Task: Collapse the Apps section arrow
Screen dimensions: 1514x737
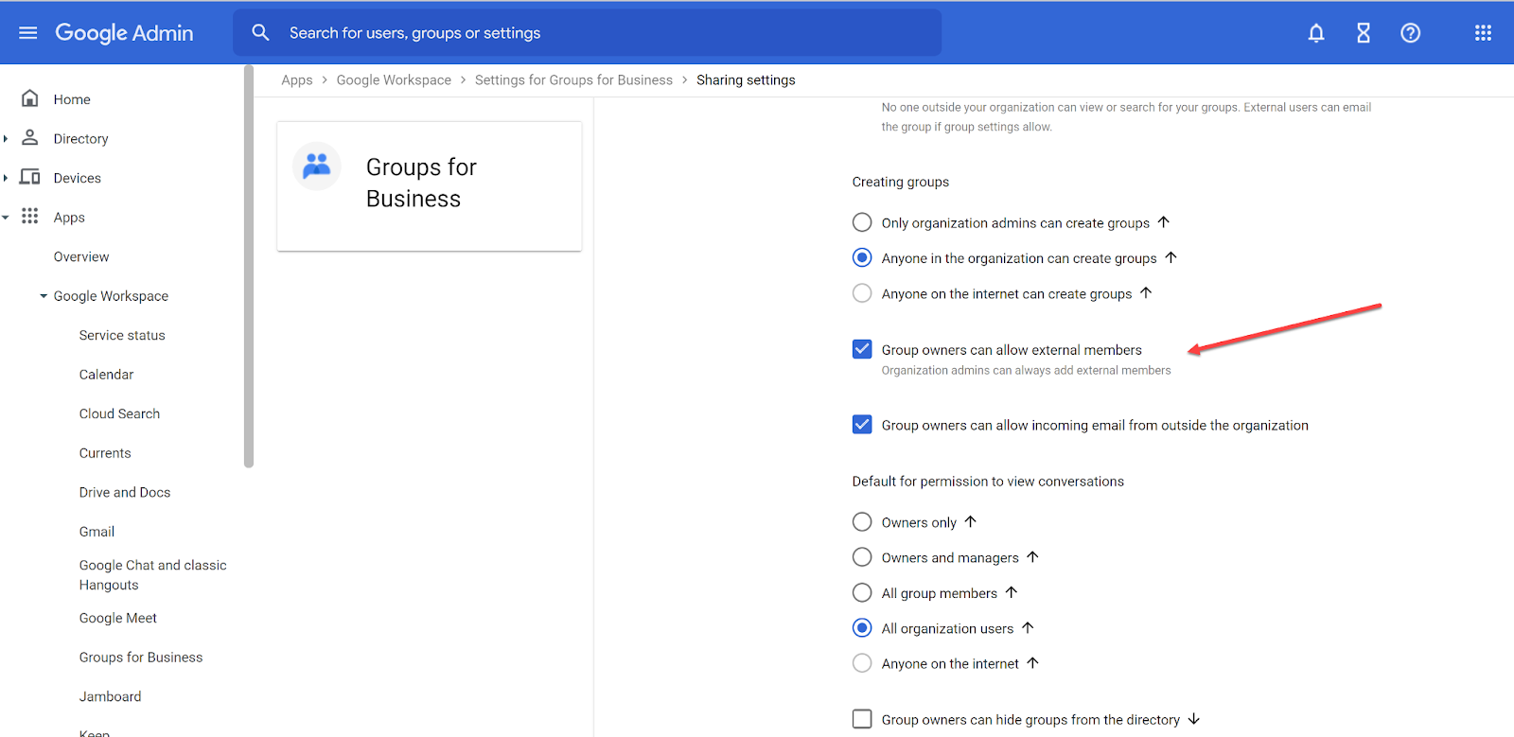Action: (x=6, y=218)
